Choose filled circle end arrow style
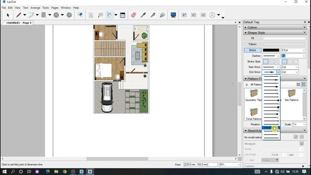 (271, 101)
